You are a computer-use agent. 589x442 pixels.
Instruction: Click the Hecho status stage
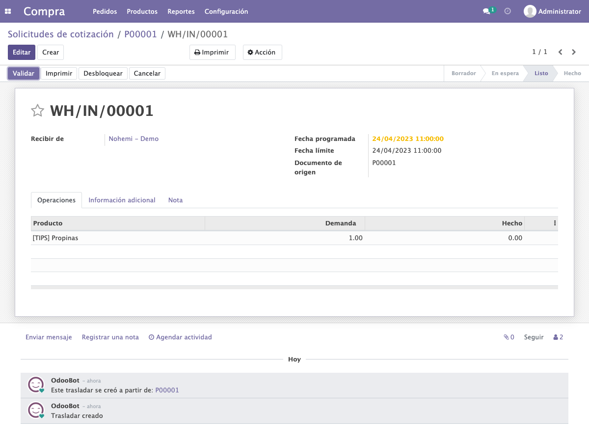[572, 74]
